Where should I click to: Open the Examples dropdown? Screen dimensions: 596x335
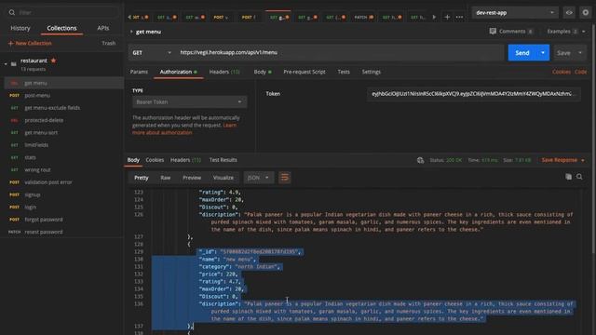point(566,31)
